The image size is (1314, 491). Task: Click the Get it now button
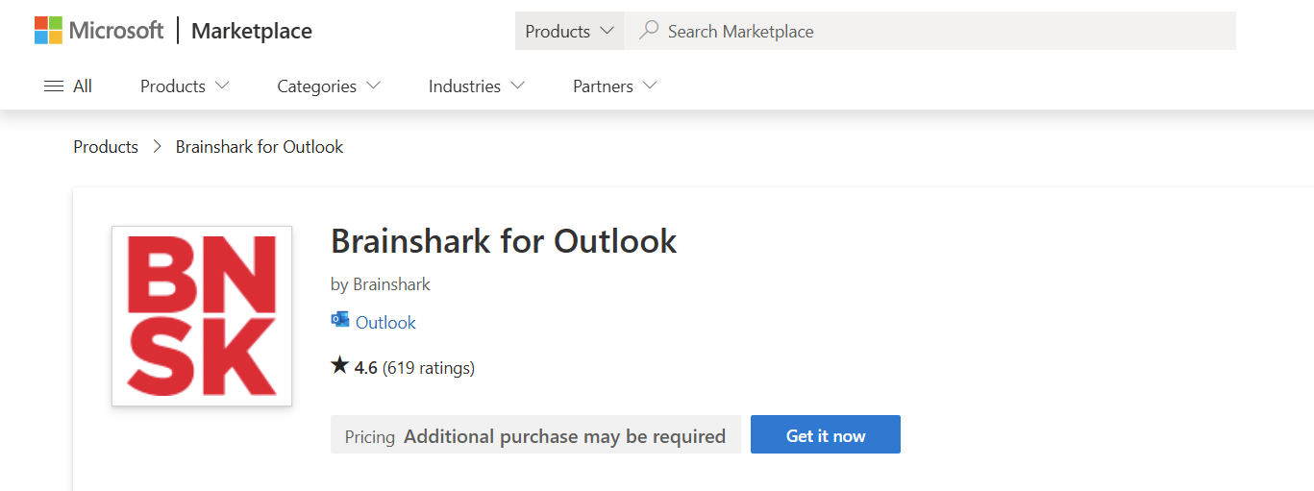click(x=826, y=435)
